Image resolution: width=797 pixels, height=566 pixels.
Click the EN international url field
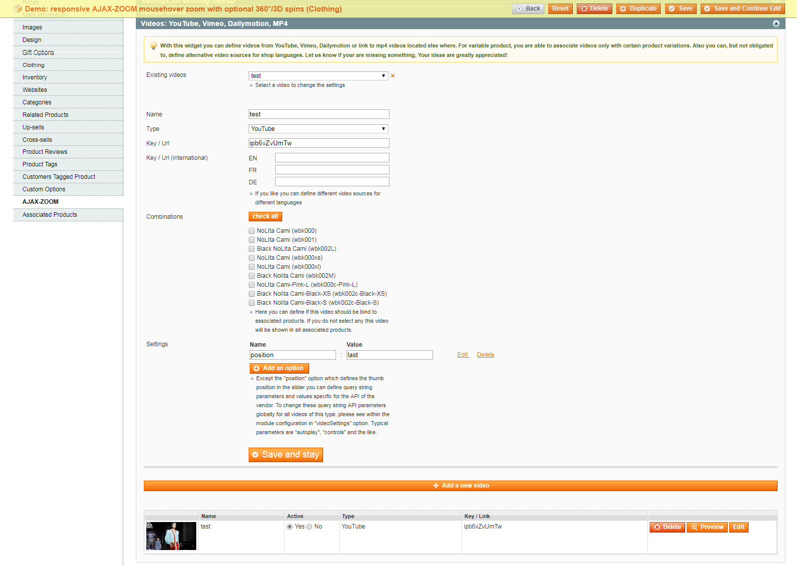pyautogui.click(x=332, y=158)
